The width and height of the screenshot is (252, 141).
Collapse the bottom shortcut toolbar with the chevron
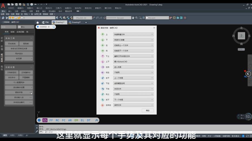coord(97,120)
